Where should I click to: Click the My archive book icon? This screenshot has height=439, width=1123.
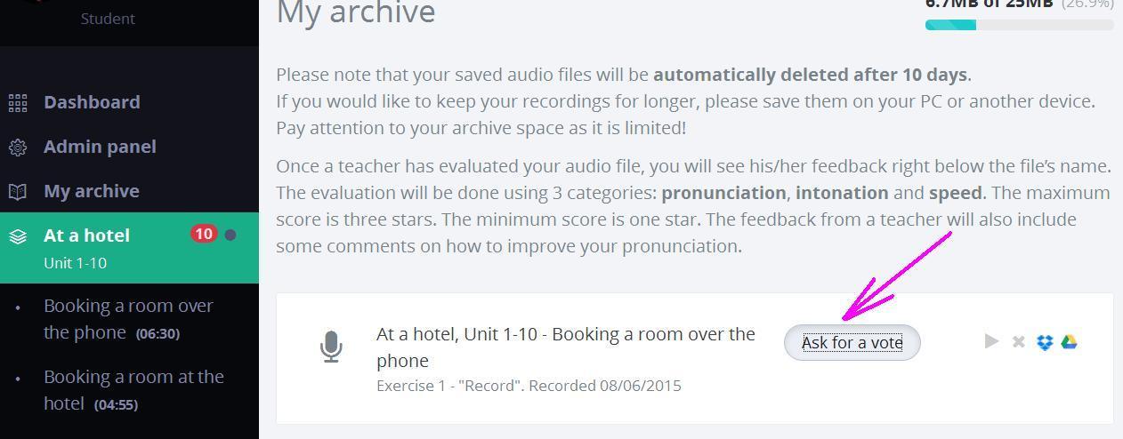[18, 192]
